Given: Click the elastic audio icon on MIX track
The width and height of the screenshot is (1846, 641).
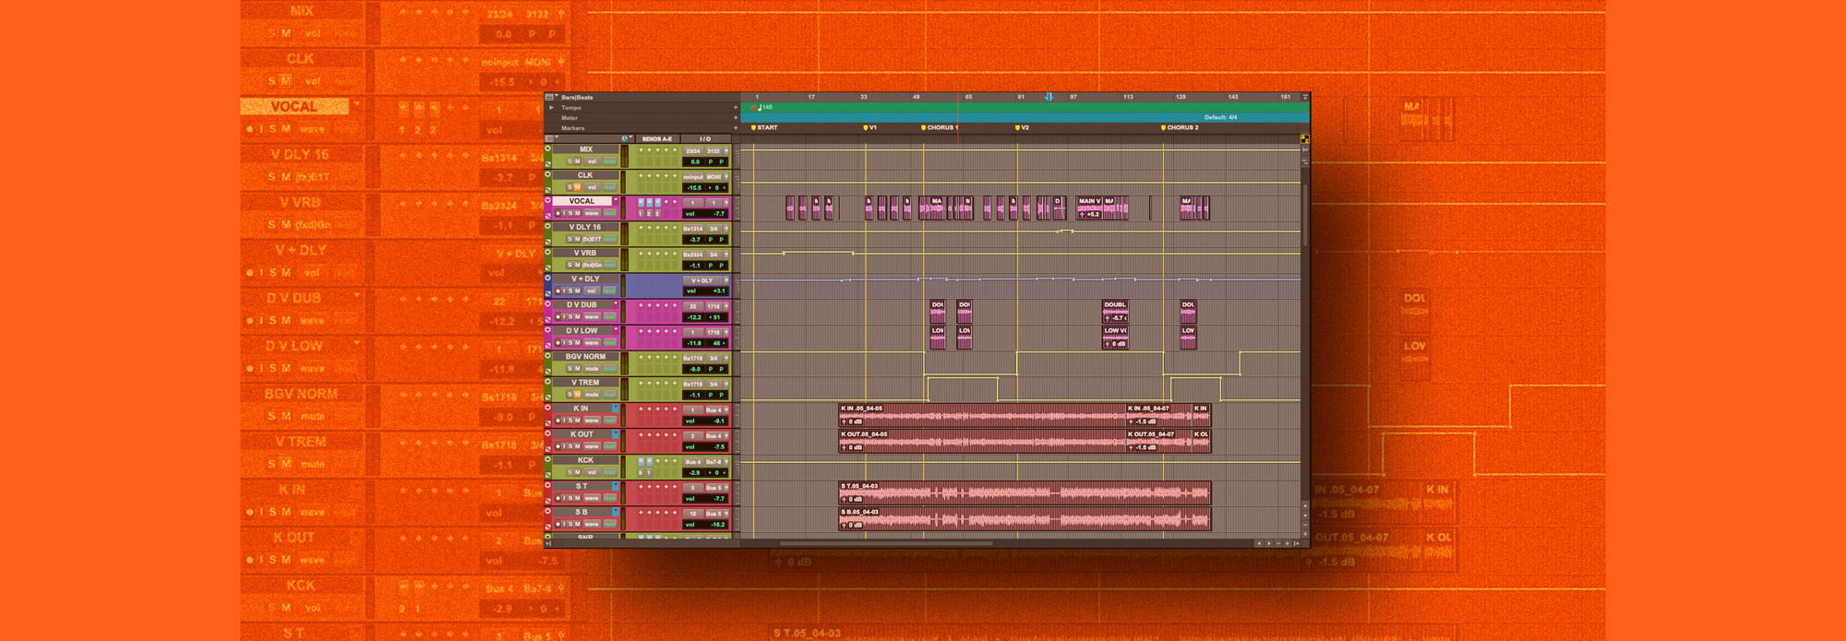Looking at the screenshot, I should point(548,164).
